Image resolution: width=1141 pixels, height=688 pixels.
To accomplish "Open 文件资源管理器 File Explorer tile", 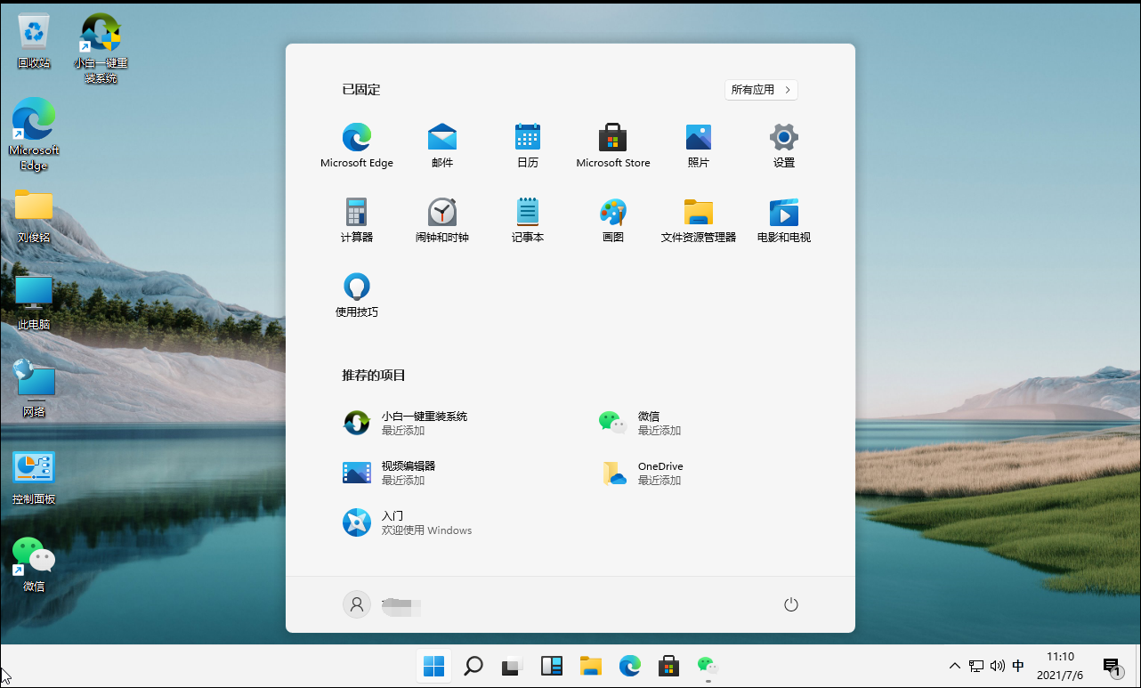I will point(699,220).
